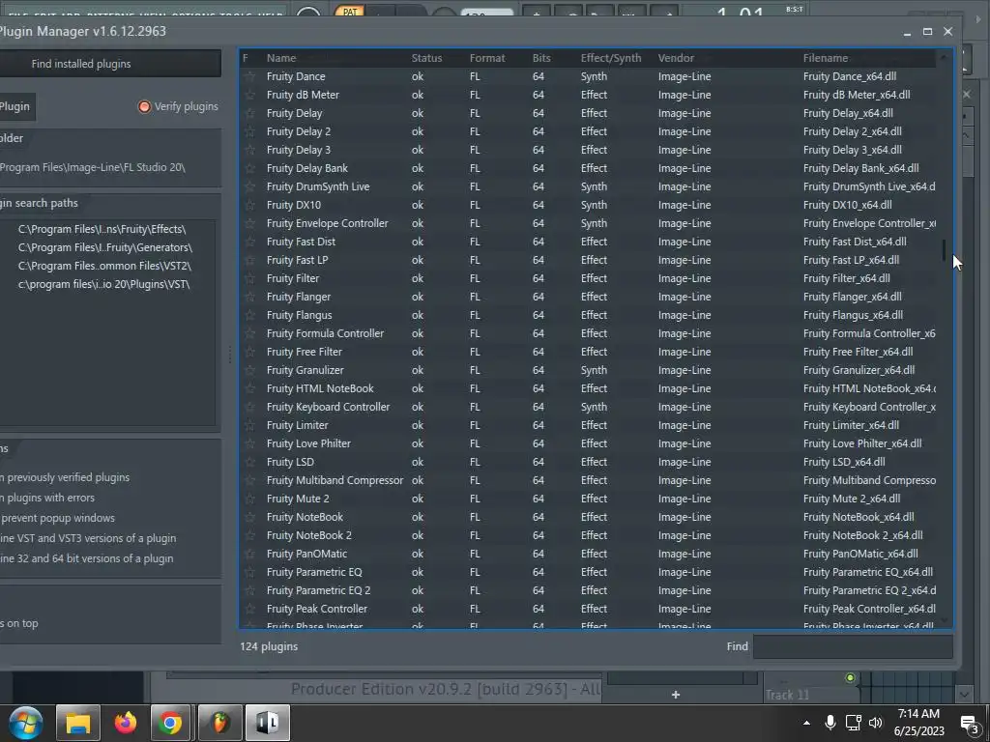Sort by the Bits column header
Image resolution: width=990 pixels, height=742 pixels.
click(541, 58)
